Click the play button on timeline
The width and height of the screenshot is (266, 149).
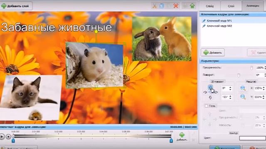(x=2, y=137)
